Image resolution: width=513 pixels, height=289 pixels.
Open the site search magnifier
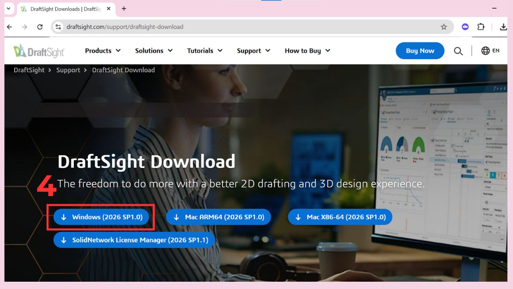[458, 51]
